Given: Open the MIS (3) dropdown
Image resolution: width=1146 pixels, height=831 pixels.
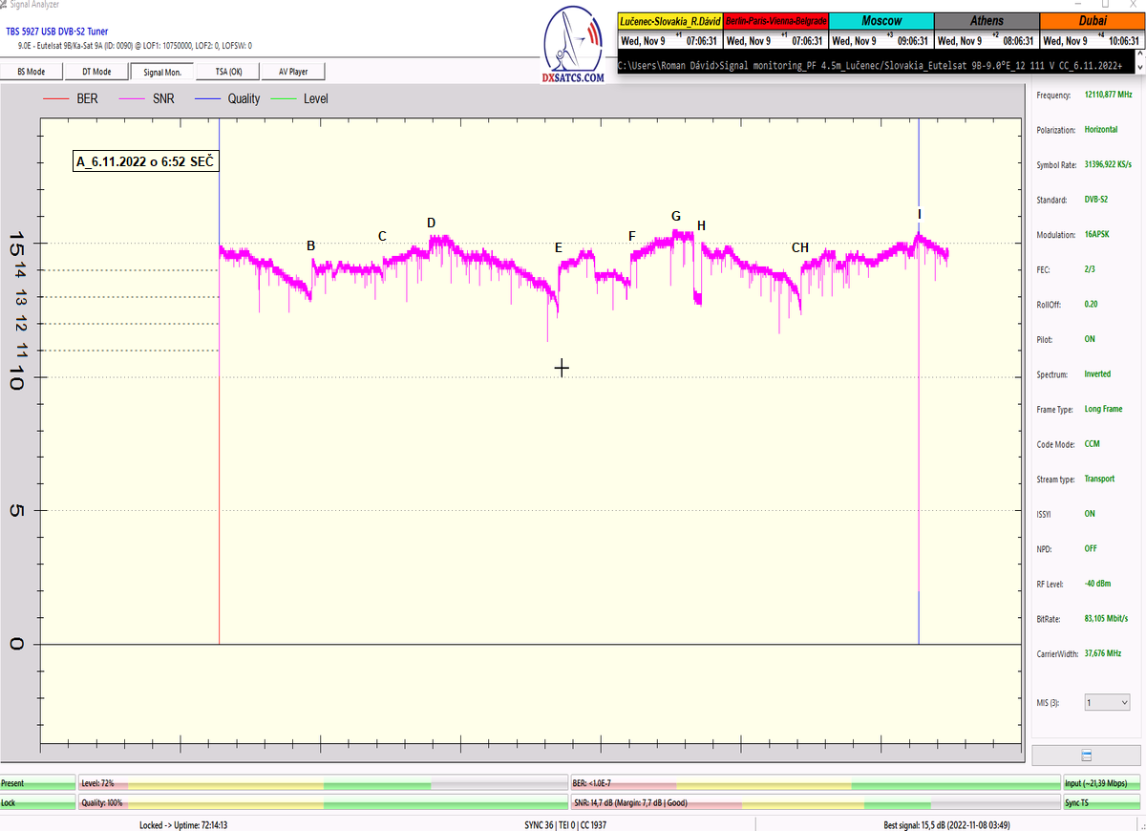Looking at the screenshot, I should tap(1107, 702).
